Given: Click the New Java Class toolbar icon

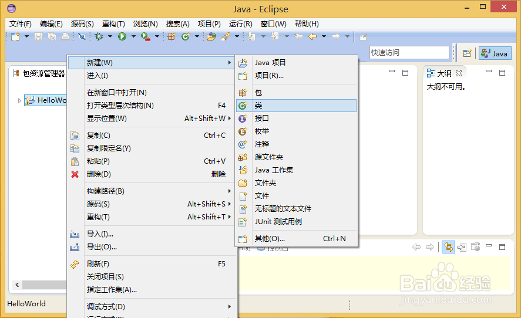Looking at the screenshot, I should 186,36.
